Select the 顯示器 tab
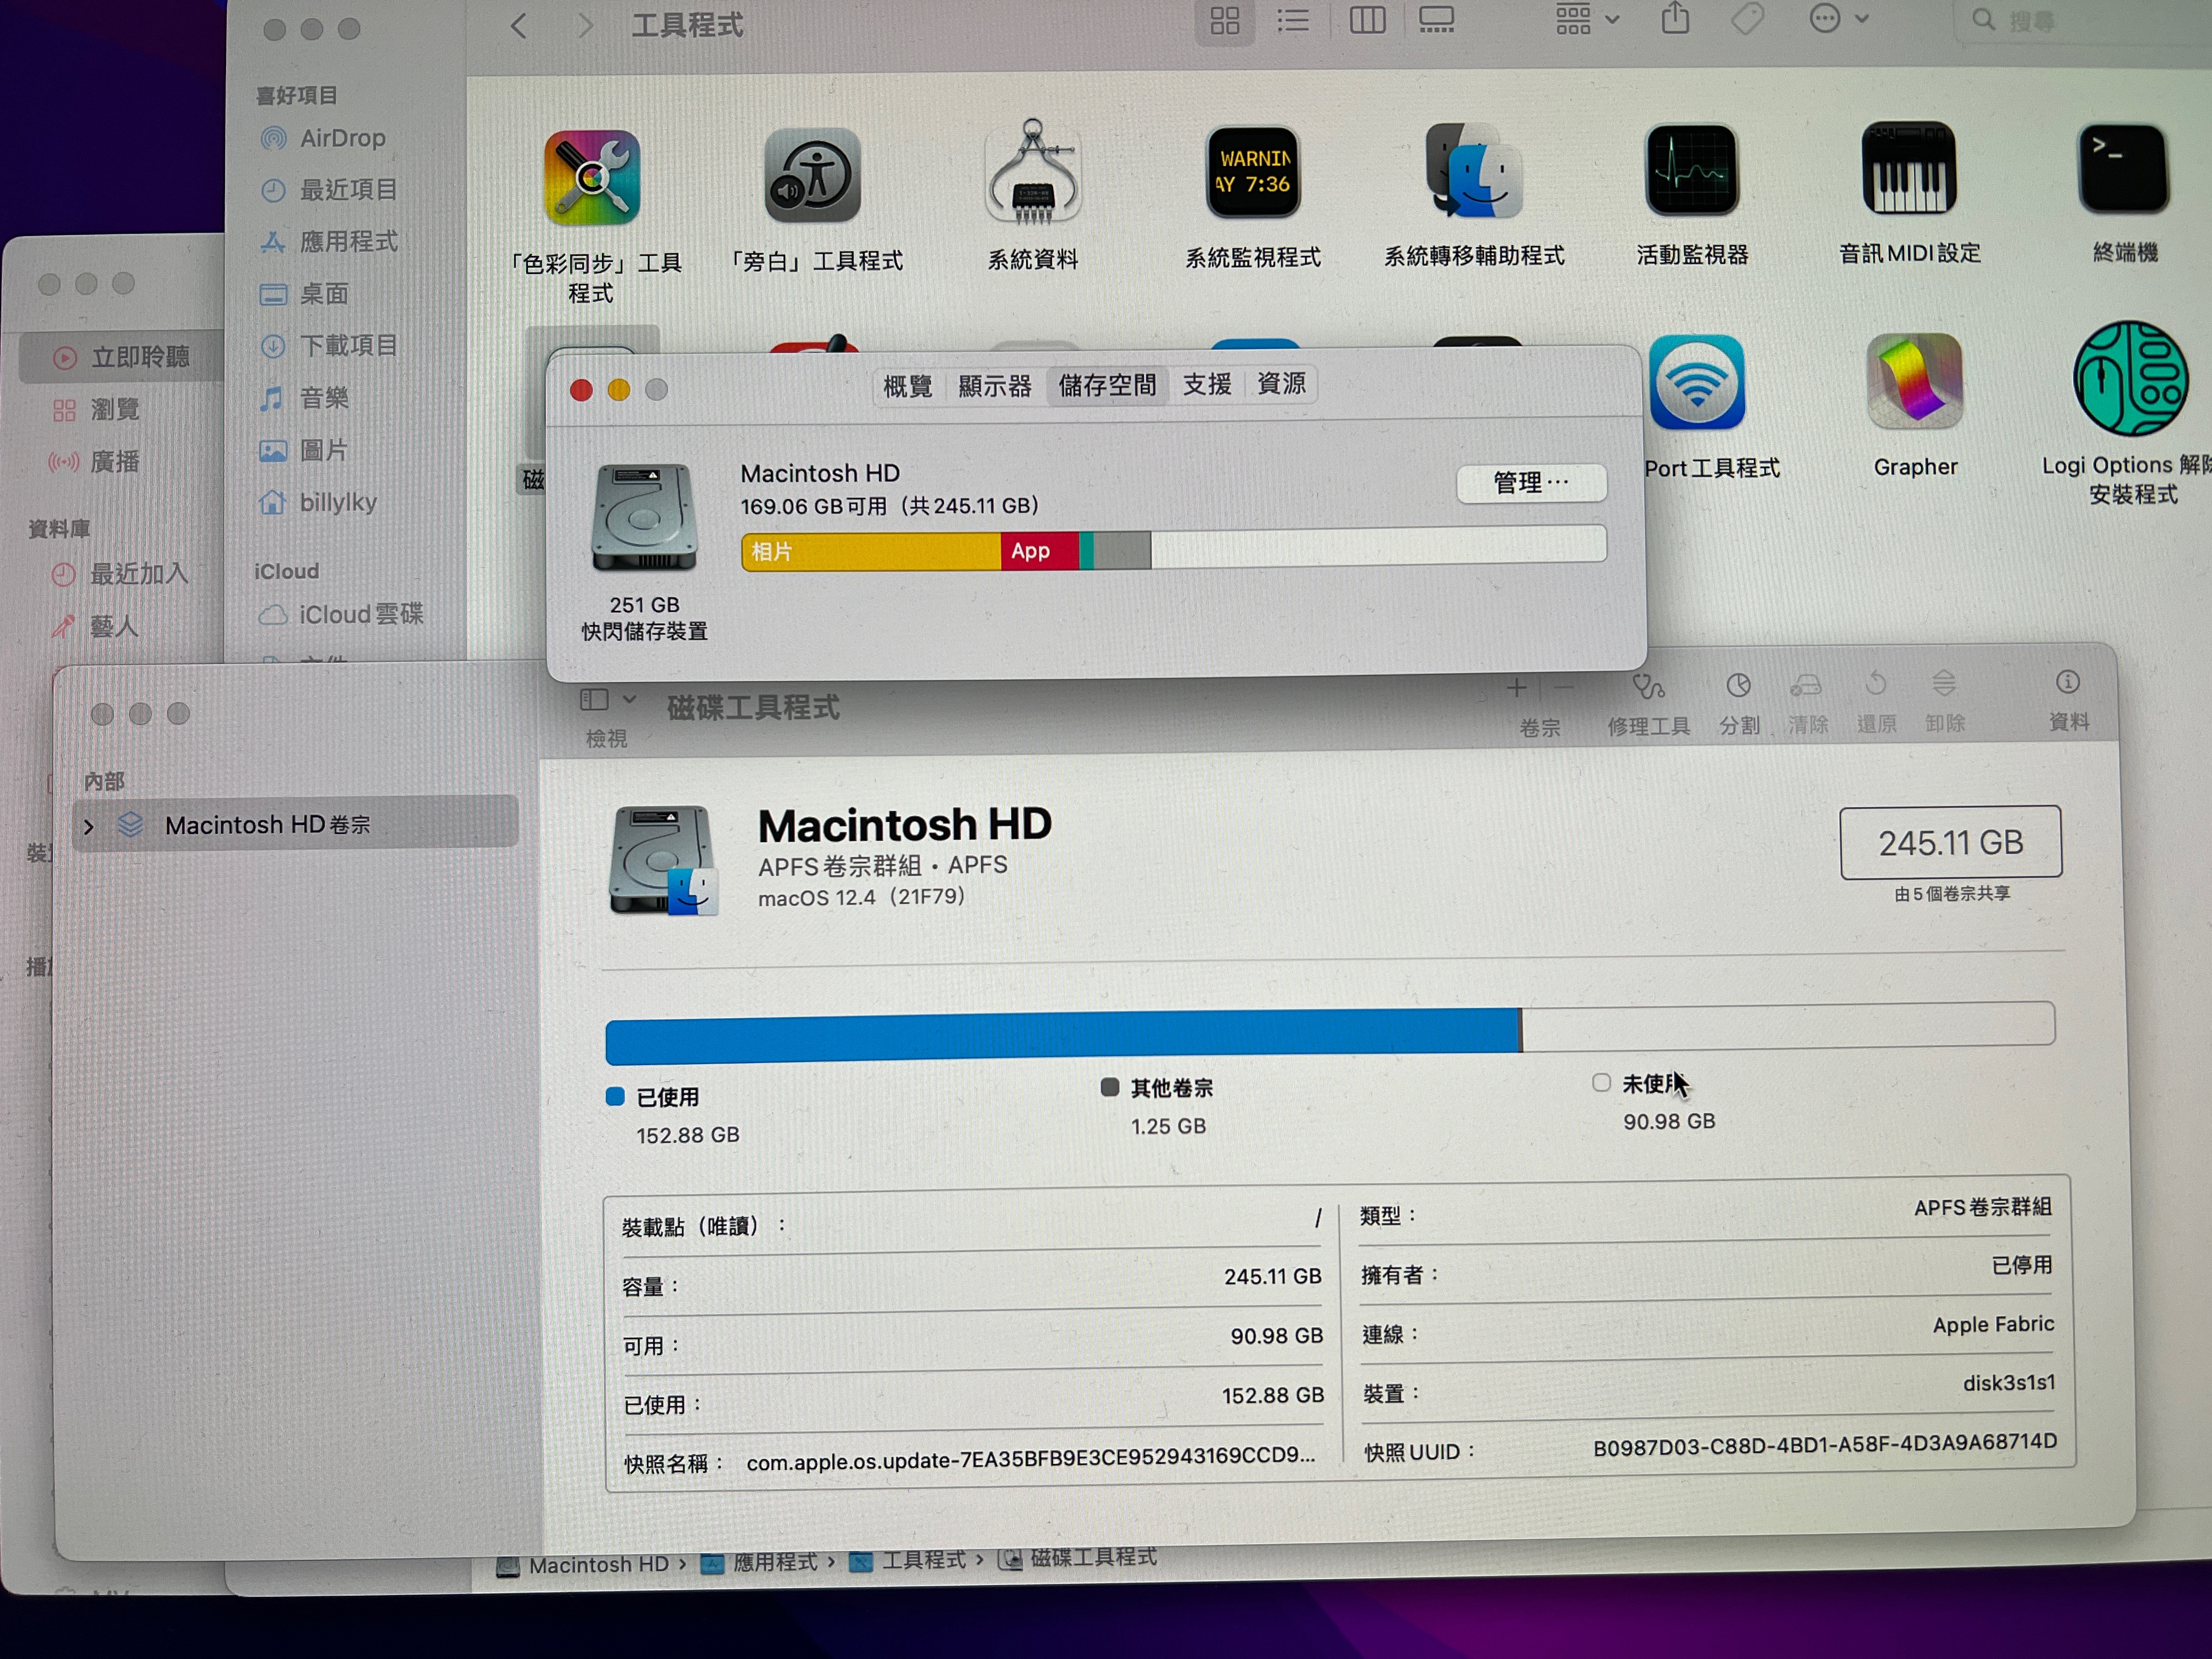Screen dimensions: 2212x1659 994,386
